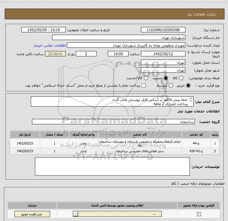Click the need number field 1102096102000396

coord(163,30)
